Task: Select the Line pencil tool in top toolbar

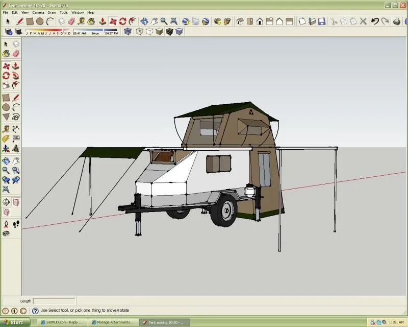Action: click(20, 21)
